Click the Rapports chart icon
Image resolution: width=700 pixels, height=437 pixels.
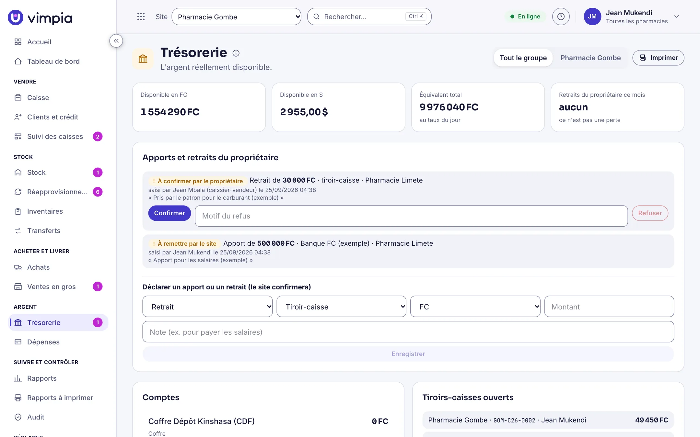(18, 378)
